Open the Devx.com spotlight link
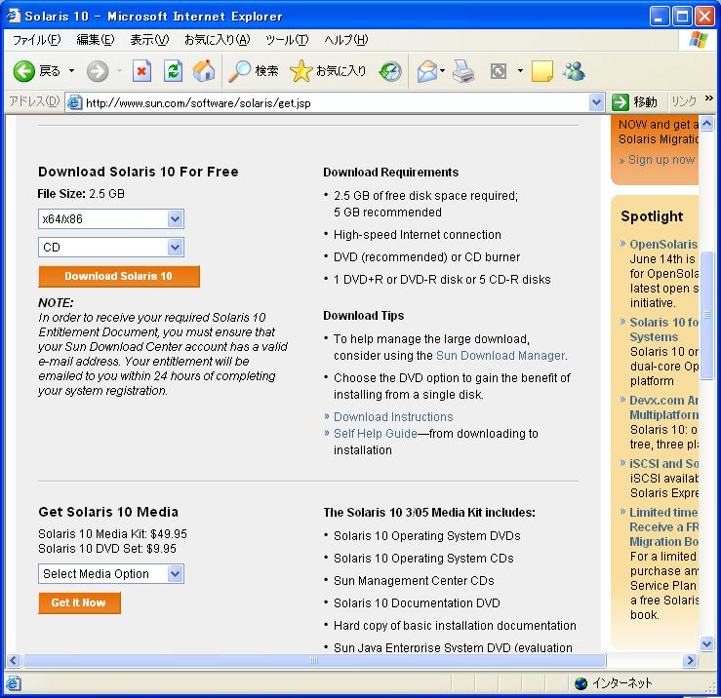This screenshot has width=721, height=698. coord(663,407)
